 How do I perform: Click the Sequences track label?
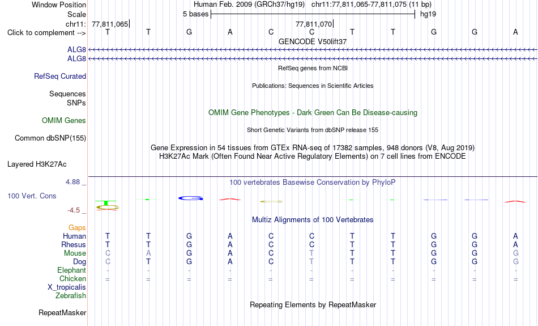67,94
